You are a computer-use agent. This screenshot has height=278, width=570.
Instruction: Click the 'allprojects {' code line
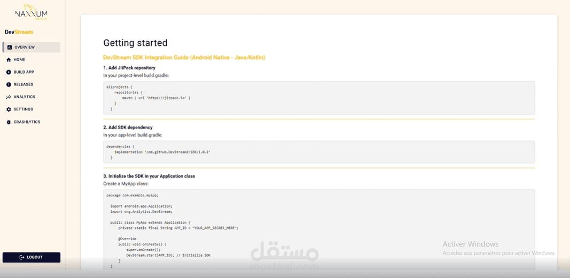point(118,87)
